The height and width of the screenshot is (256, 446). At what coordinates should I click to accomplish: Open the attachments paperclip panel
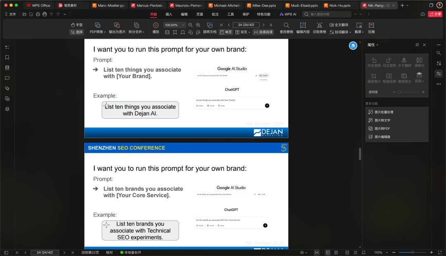point(7,88)
